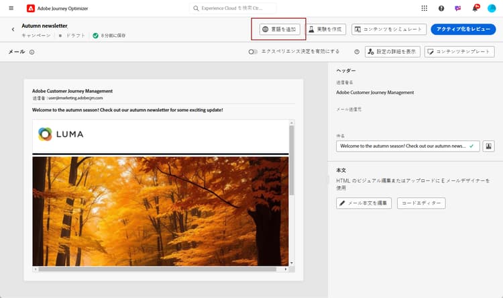Click the Adobe Journey Optimizer logo
Image resolution: width=503 pixels, height=298 pixels.
[31, 8]
